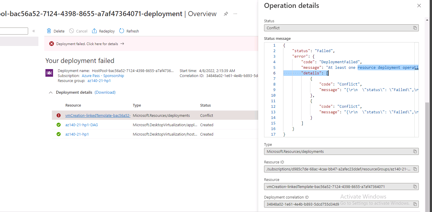Collapse the Deployment details section
This screenshot has width=432, height=212.
51,92
